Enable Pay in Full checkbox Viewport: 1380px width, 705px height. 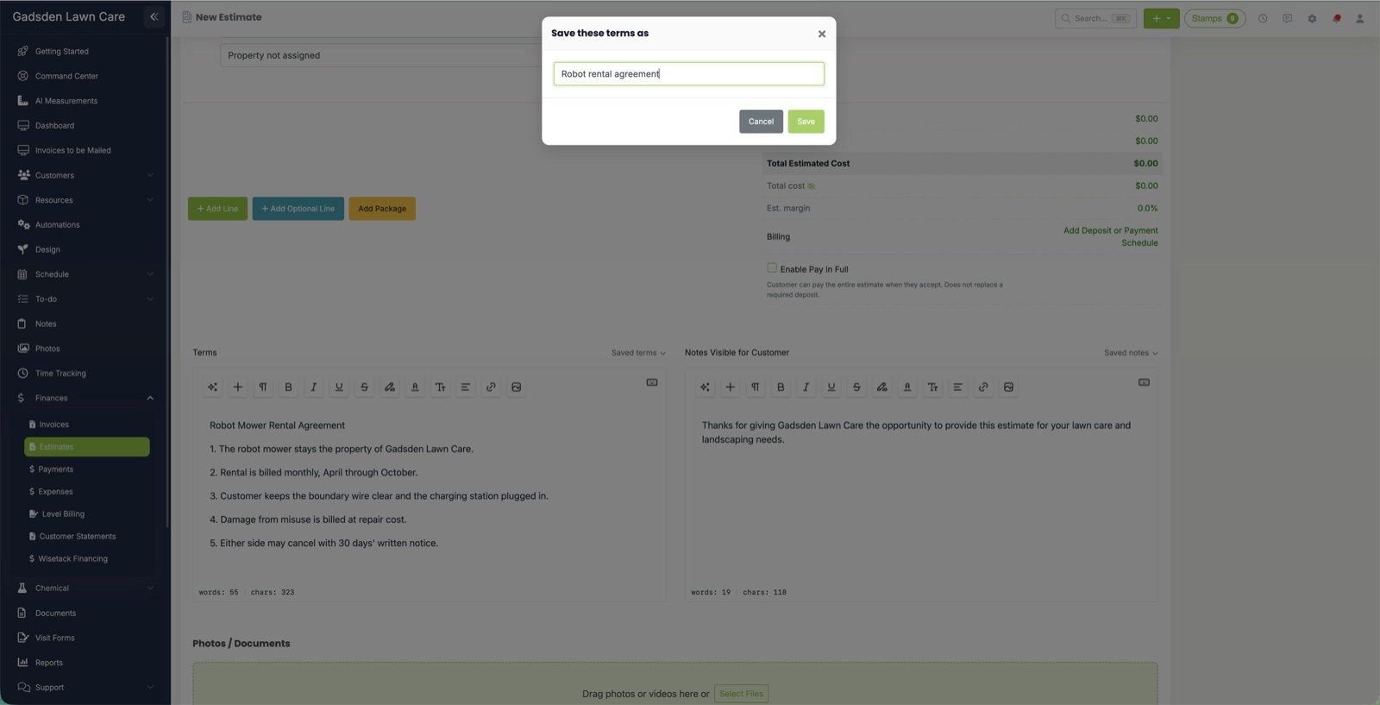[772, 268]
